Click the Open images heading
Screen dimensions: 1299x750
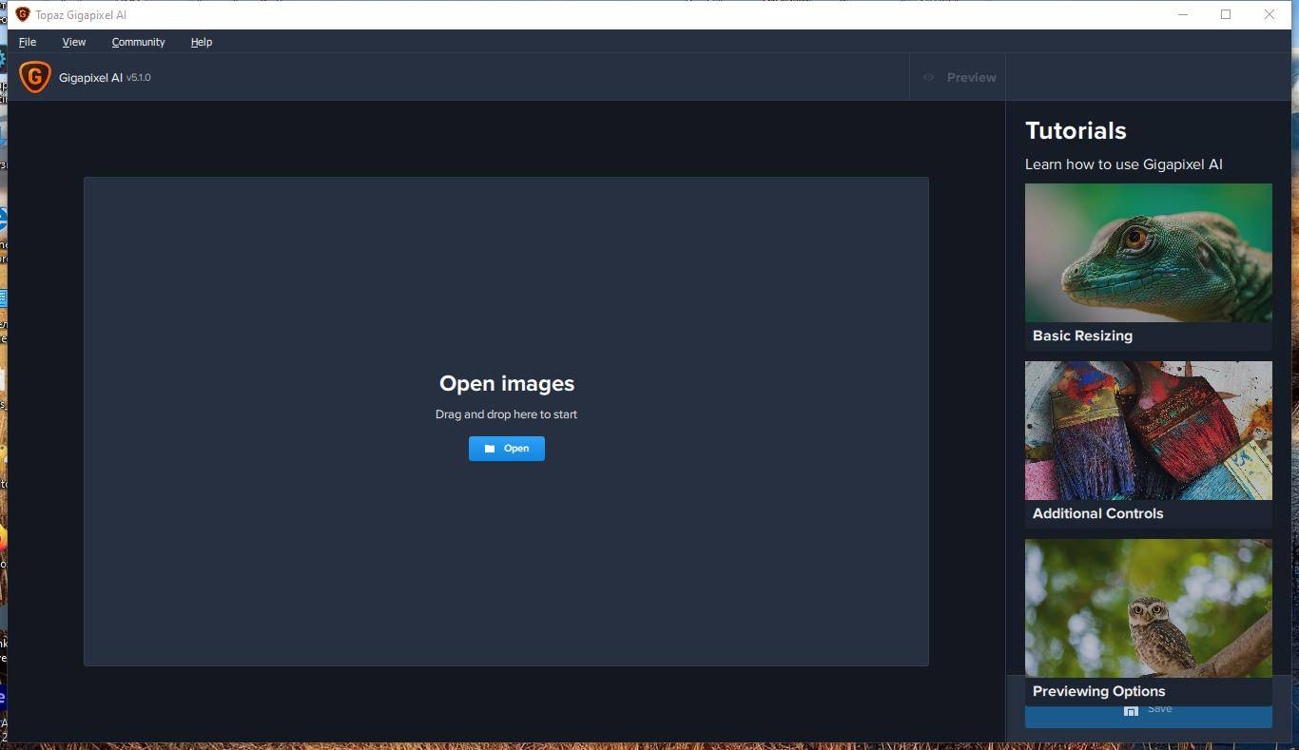[507, 383]
